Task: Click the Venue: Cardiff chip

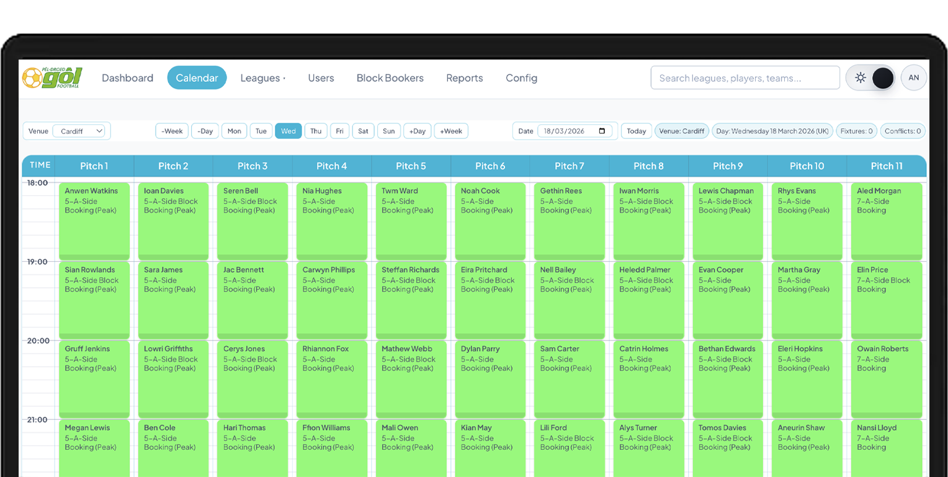Action: click(x=682, y=131)
